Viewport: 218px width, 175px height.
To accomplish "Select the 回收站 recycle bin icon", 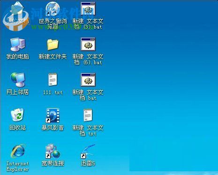I will point(17,115).
